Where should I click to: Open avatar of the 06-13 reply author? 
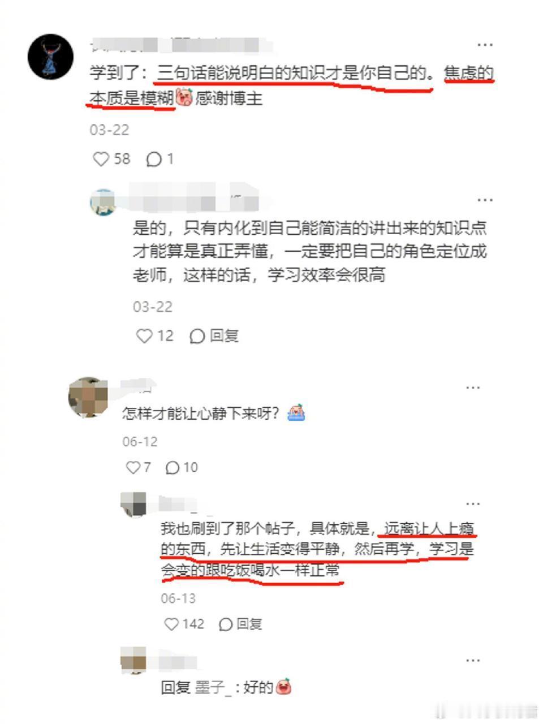pos(133,504)
